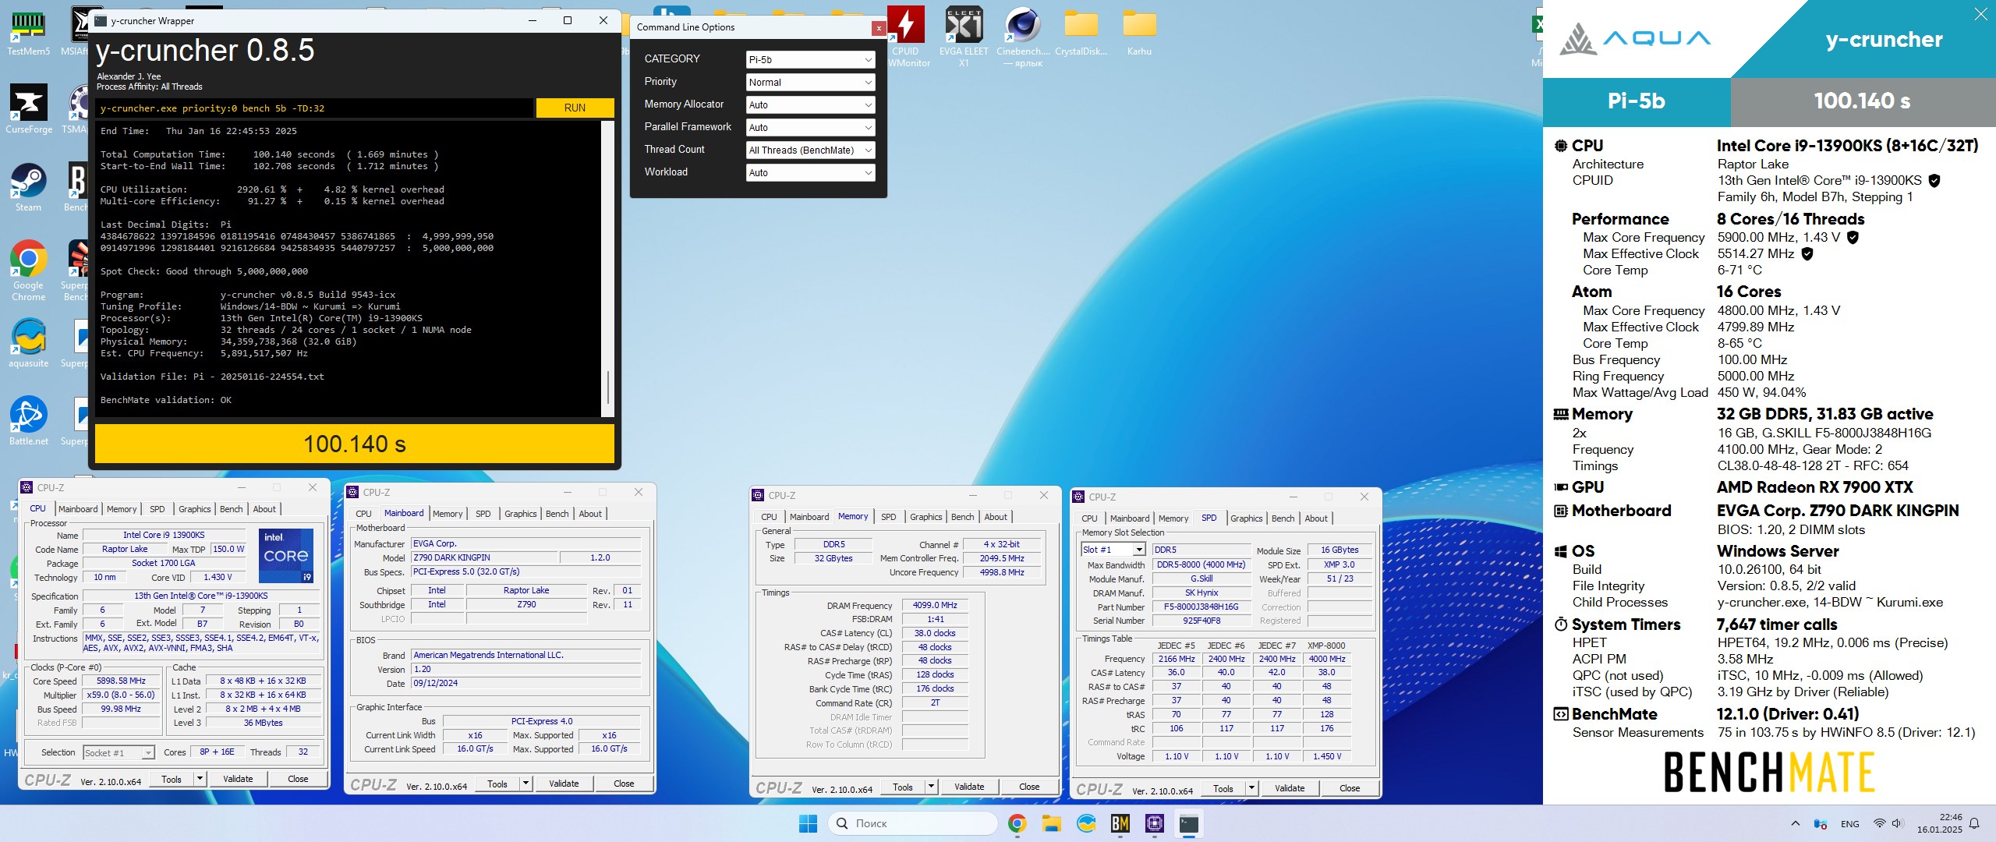Open SPD tab in CPU-Z Memory window
This screenshot has height=842, width=1996.
tap(888, 517)
